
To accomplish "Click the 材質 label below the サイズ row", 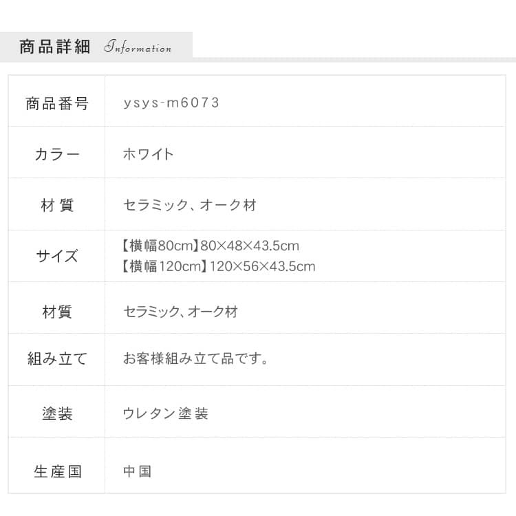I will (x=57, y=312).
